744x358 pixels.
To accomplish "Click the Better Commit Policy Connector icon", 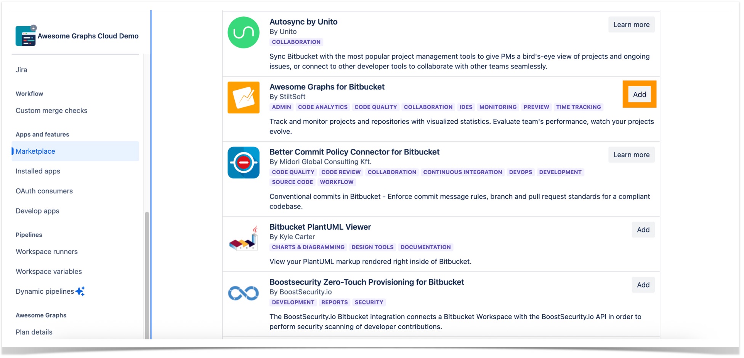I will pyautogui.click(x=243, y=162).
